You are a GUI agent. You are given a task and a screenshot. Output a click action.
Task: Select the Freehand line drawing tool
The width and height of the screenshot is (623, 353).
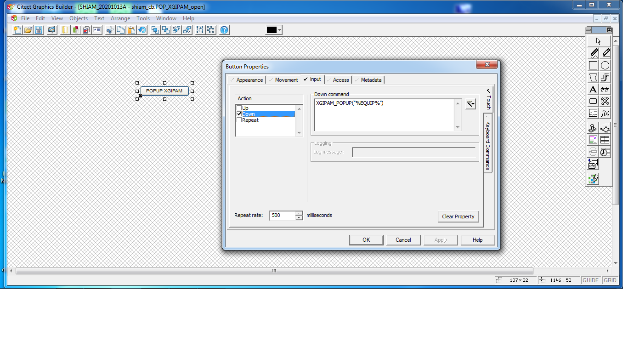[x=593, y=53]
